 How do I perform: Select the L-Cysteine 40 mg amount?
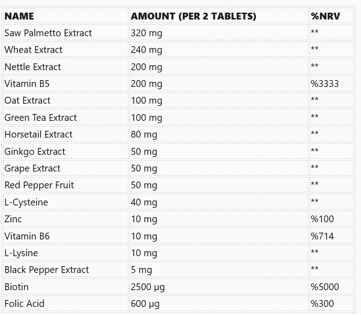click(x=144, y=202)
